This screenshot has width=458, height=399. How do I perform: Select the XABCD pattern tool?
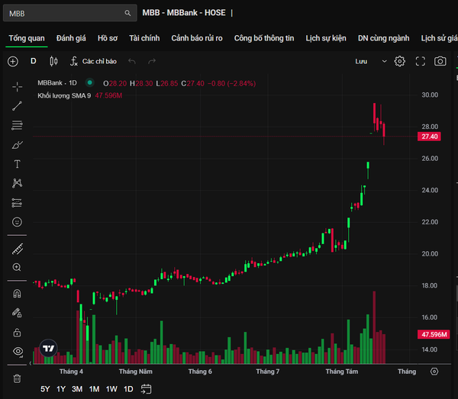(18, 183)
